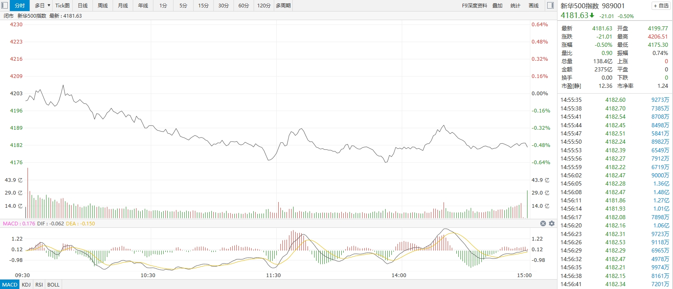
Task: Switch indicator to RSI
Action: coord(39,284)
